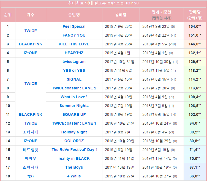The height and width of the screenshot is (181, 207).
Task: Click TWICEcoaster : LANE 2 link
Action: point(74,88)
